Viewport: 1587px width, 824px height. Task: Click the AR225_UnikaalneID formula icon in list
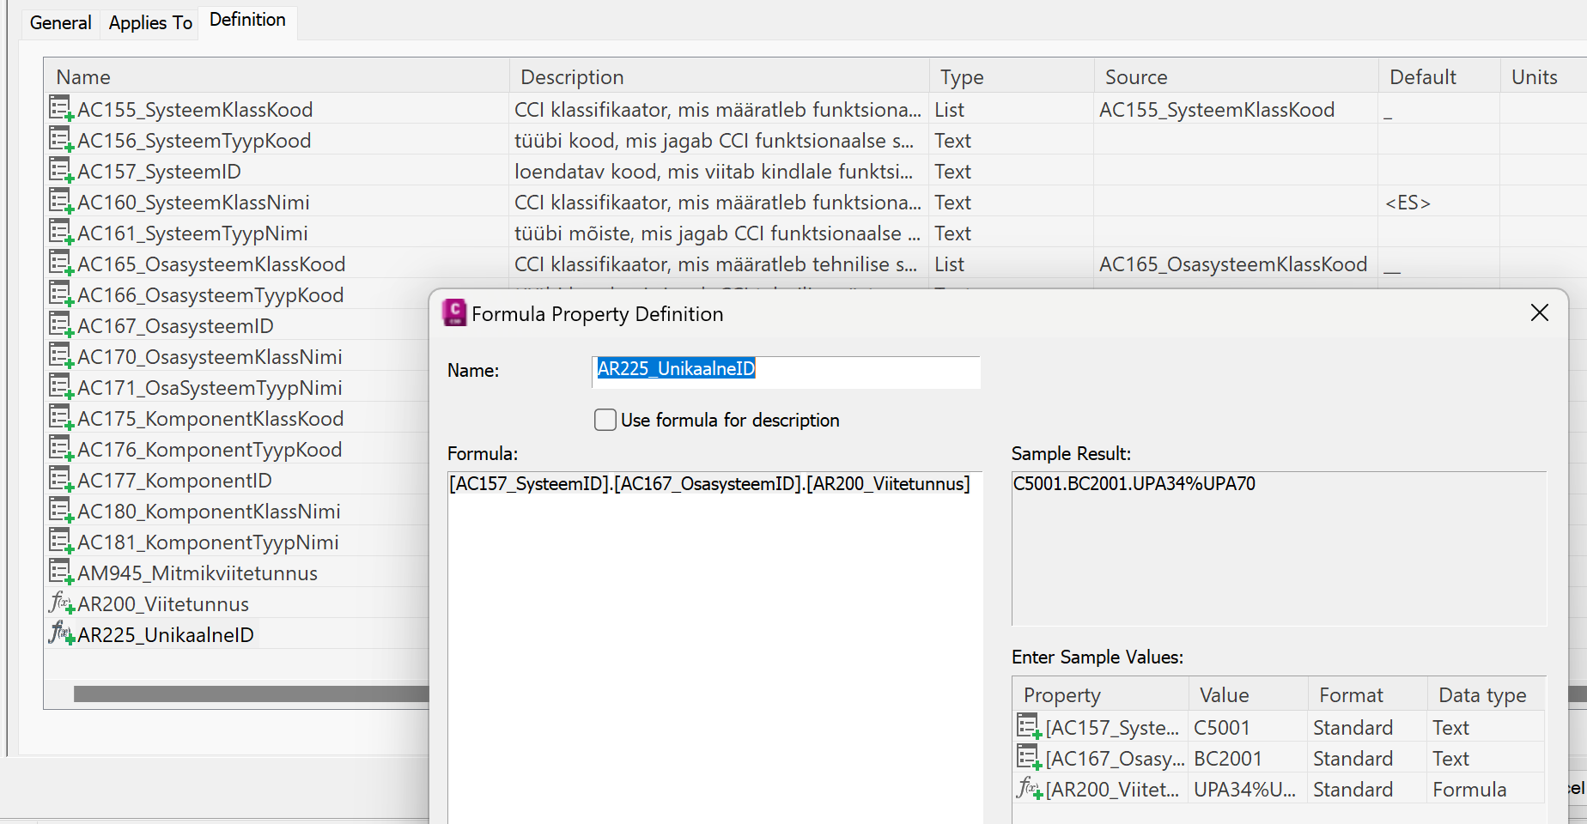(x=61, y=634)
